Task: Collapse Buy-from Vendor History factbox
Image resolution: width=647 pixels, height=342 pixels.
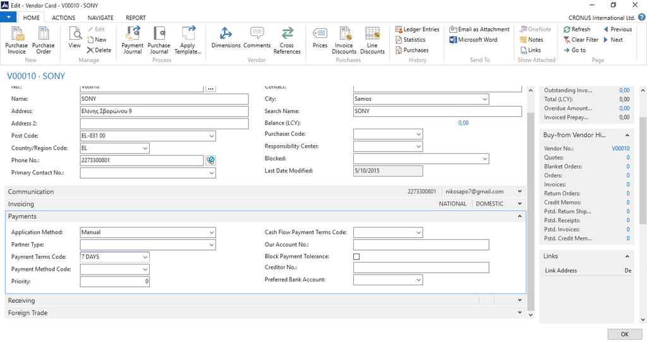Action: [627, 135]
